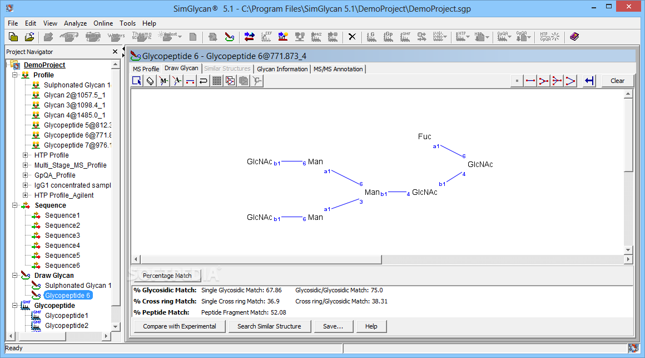Viewport: 645px width, 358px height.
Task: Click the Save... button
Action: coord(333,326)
